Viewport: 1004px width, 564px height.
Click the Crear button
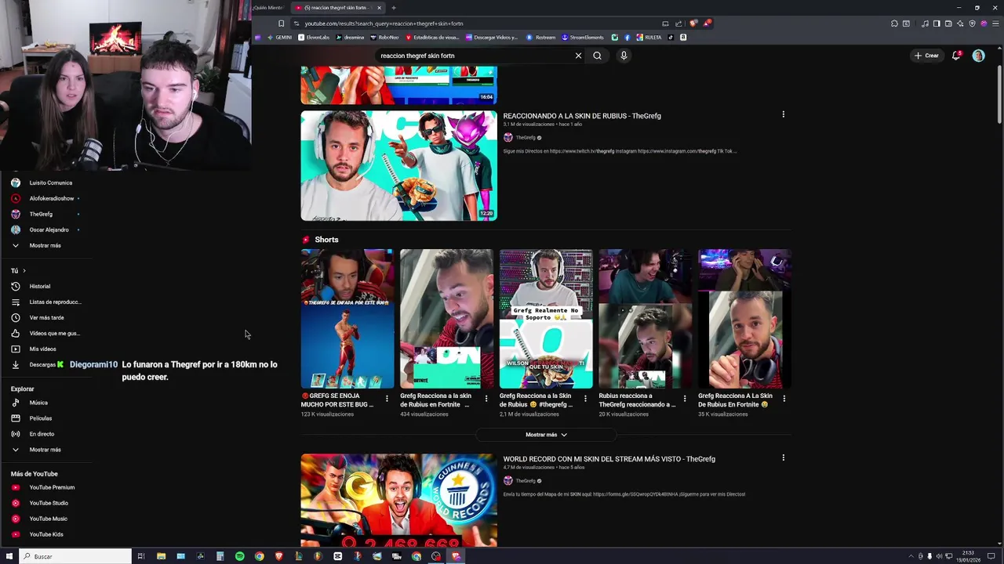point(926,56)
